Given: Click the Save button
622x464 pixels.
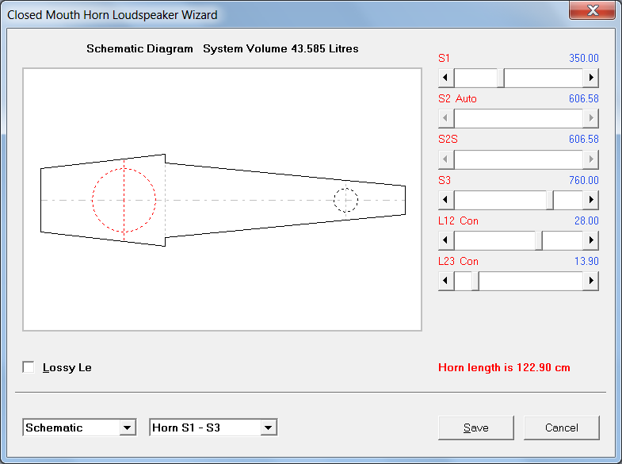Looking at the screenshot, I should point(476,428).
